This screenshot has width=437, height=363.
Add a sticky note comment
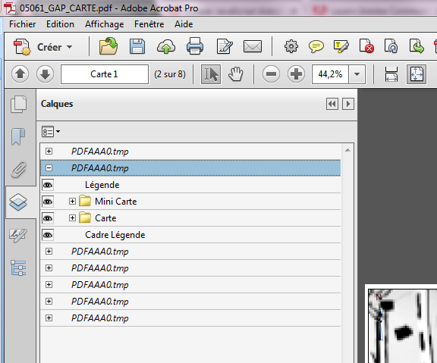pos(316,46)
